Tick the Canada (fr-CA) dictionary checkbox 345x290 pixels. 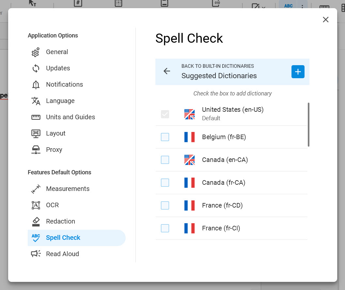click(x=165, y=183)
